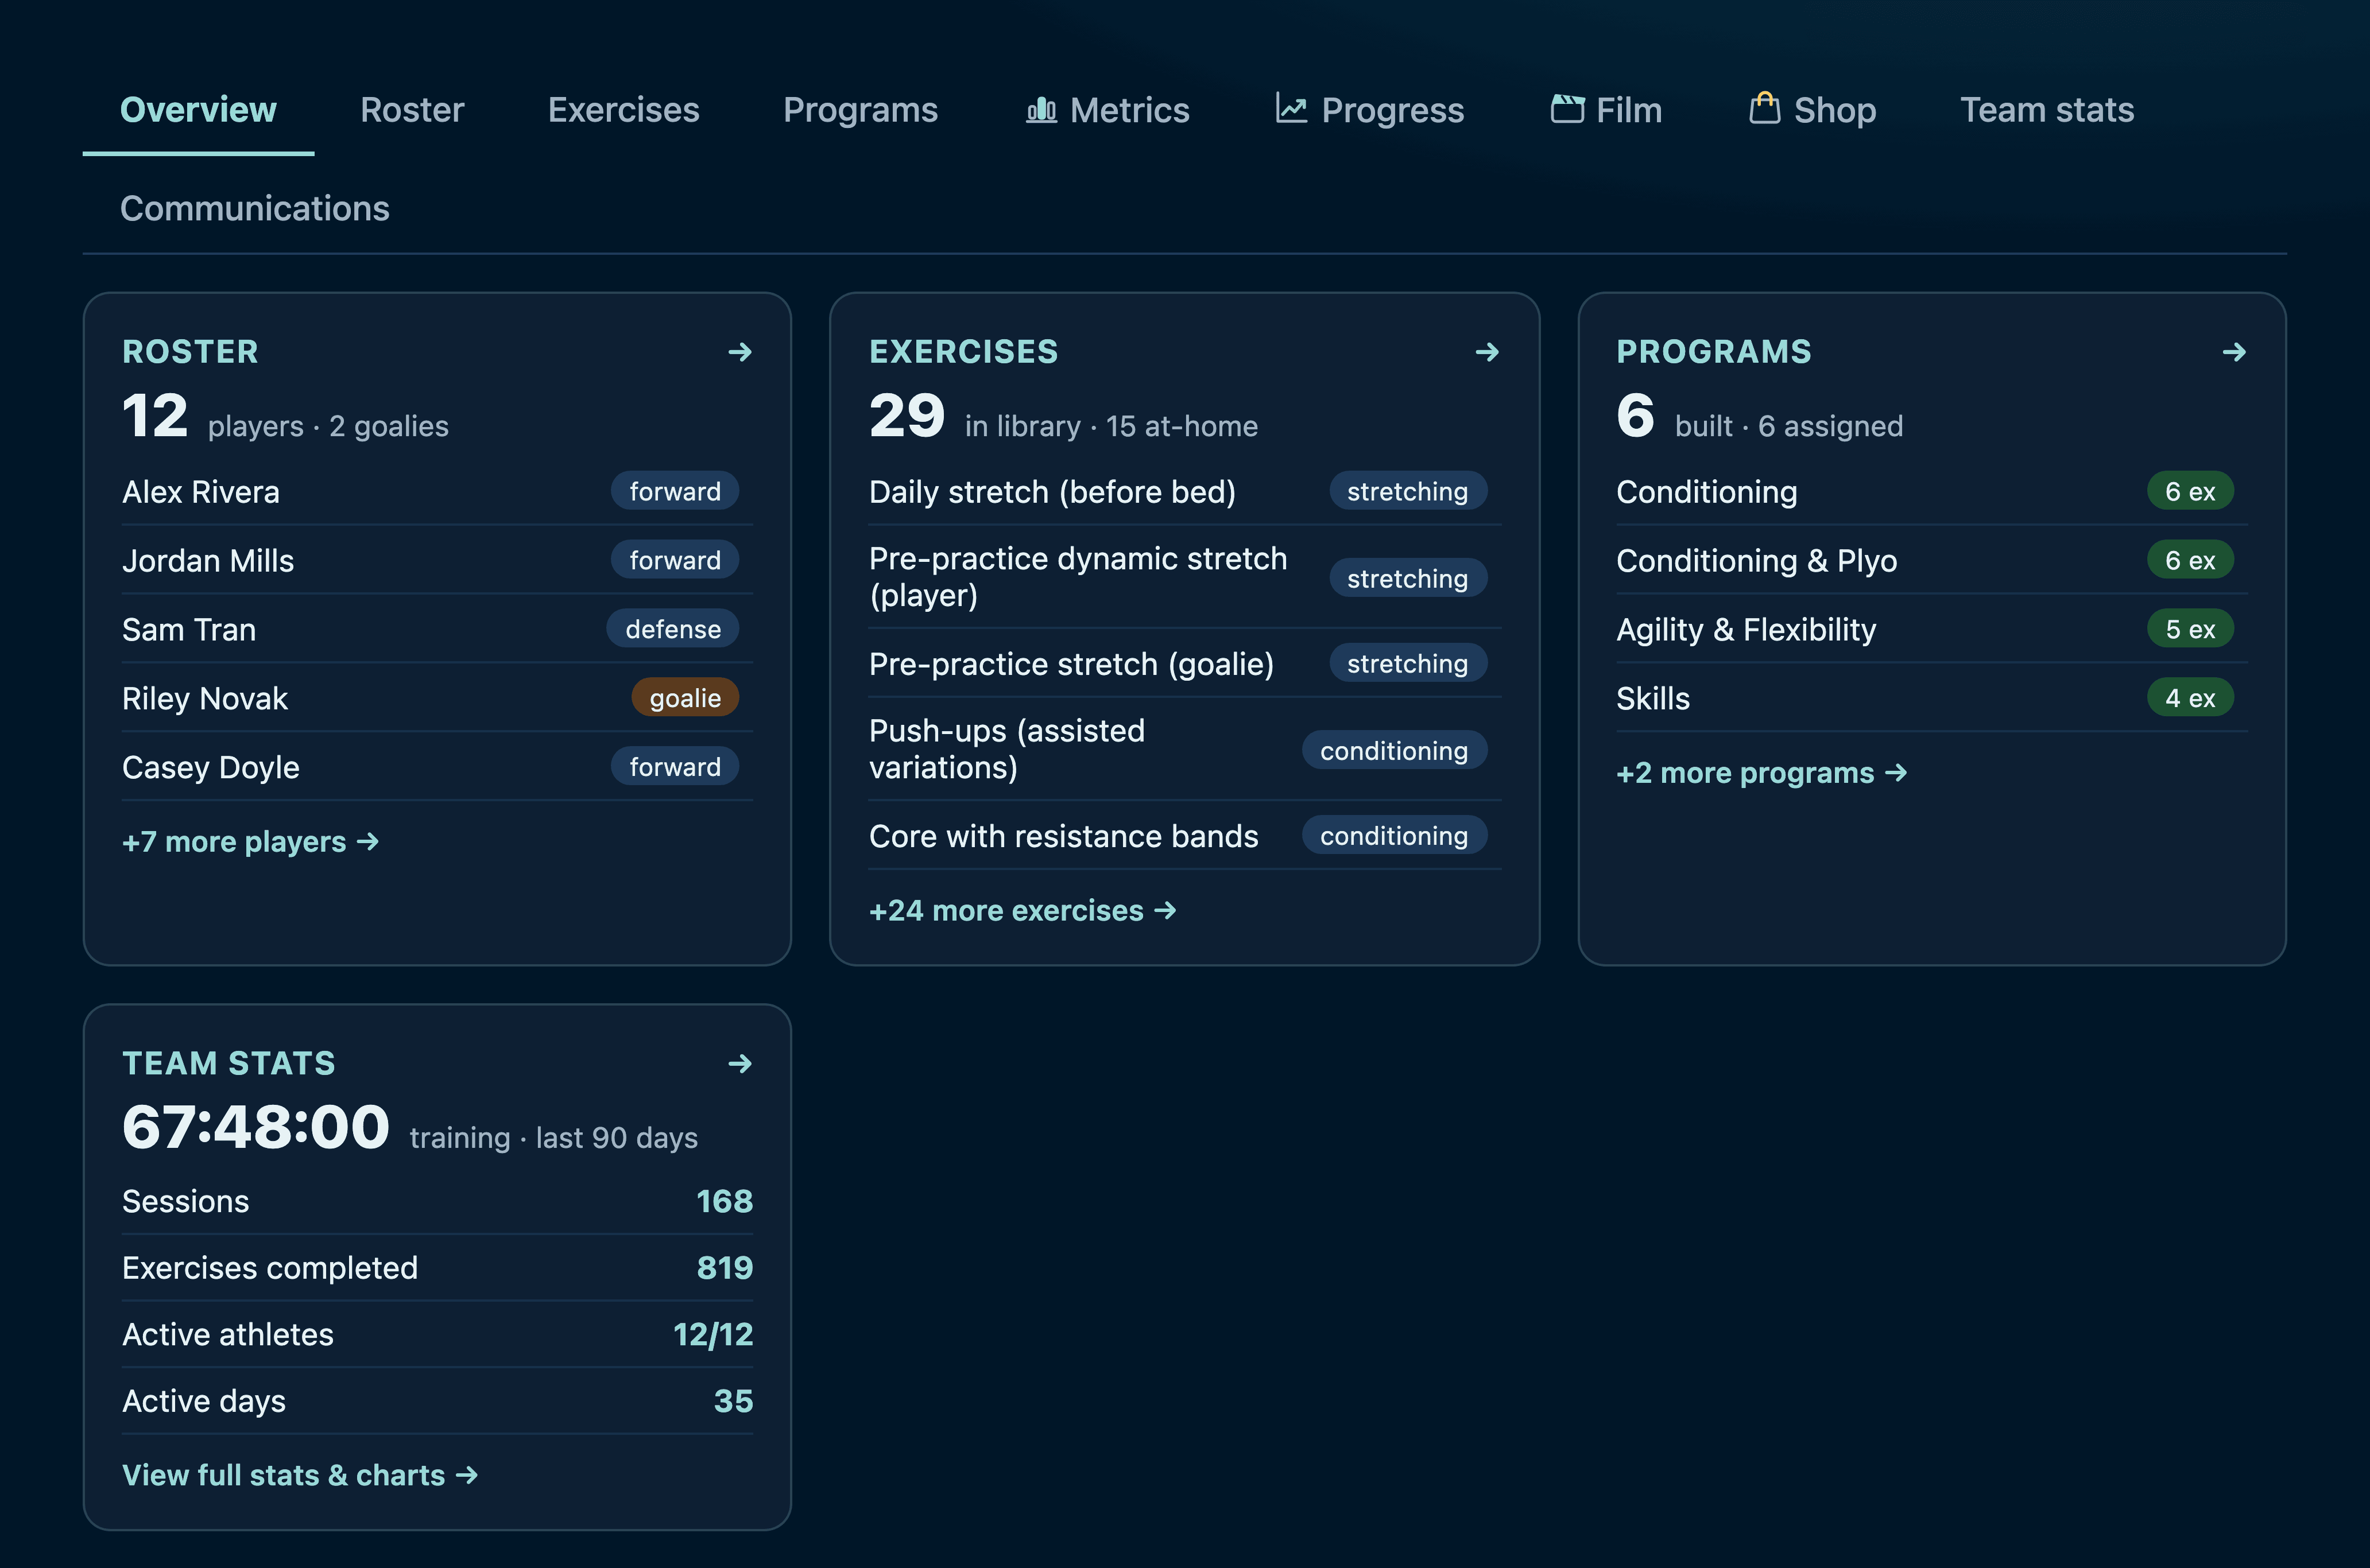This screenshot has width=2370, height=1568.
Task: Open the Progress tab label
Action: coord(1393,110)
